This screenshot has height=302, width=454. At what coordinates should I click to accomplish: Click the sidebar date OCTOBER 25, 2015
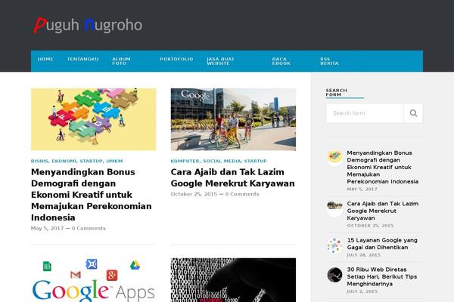[370, 226]
